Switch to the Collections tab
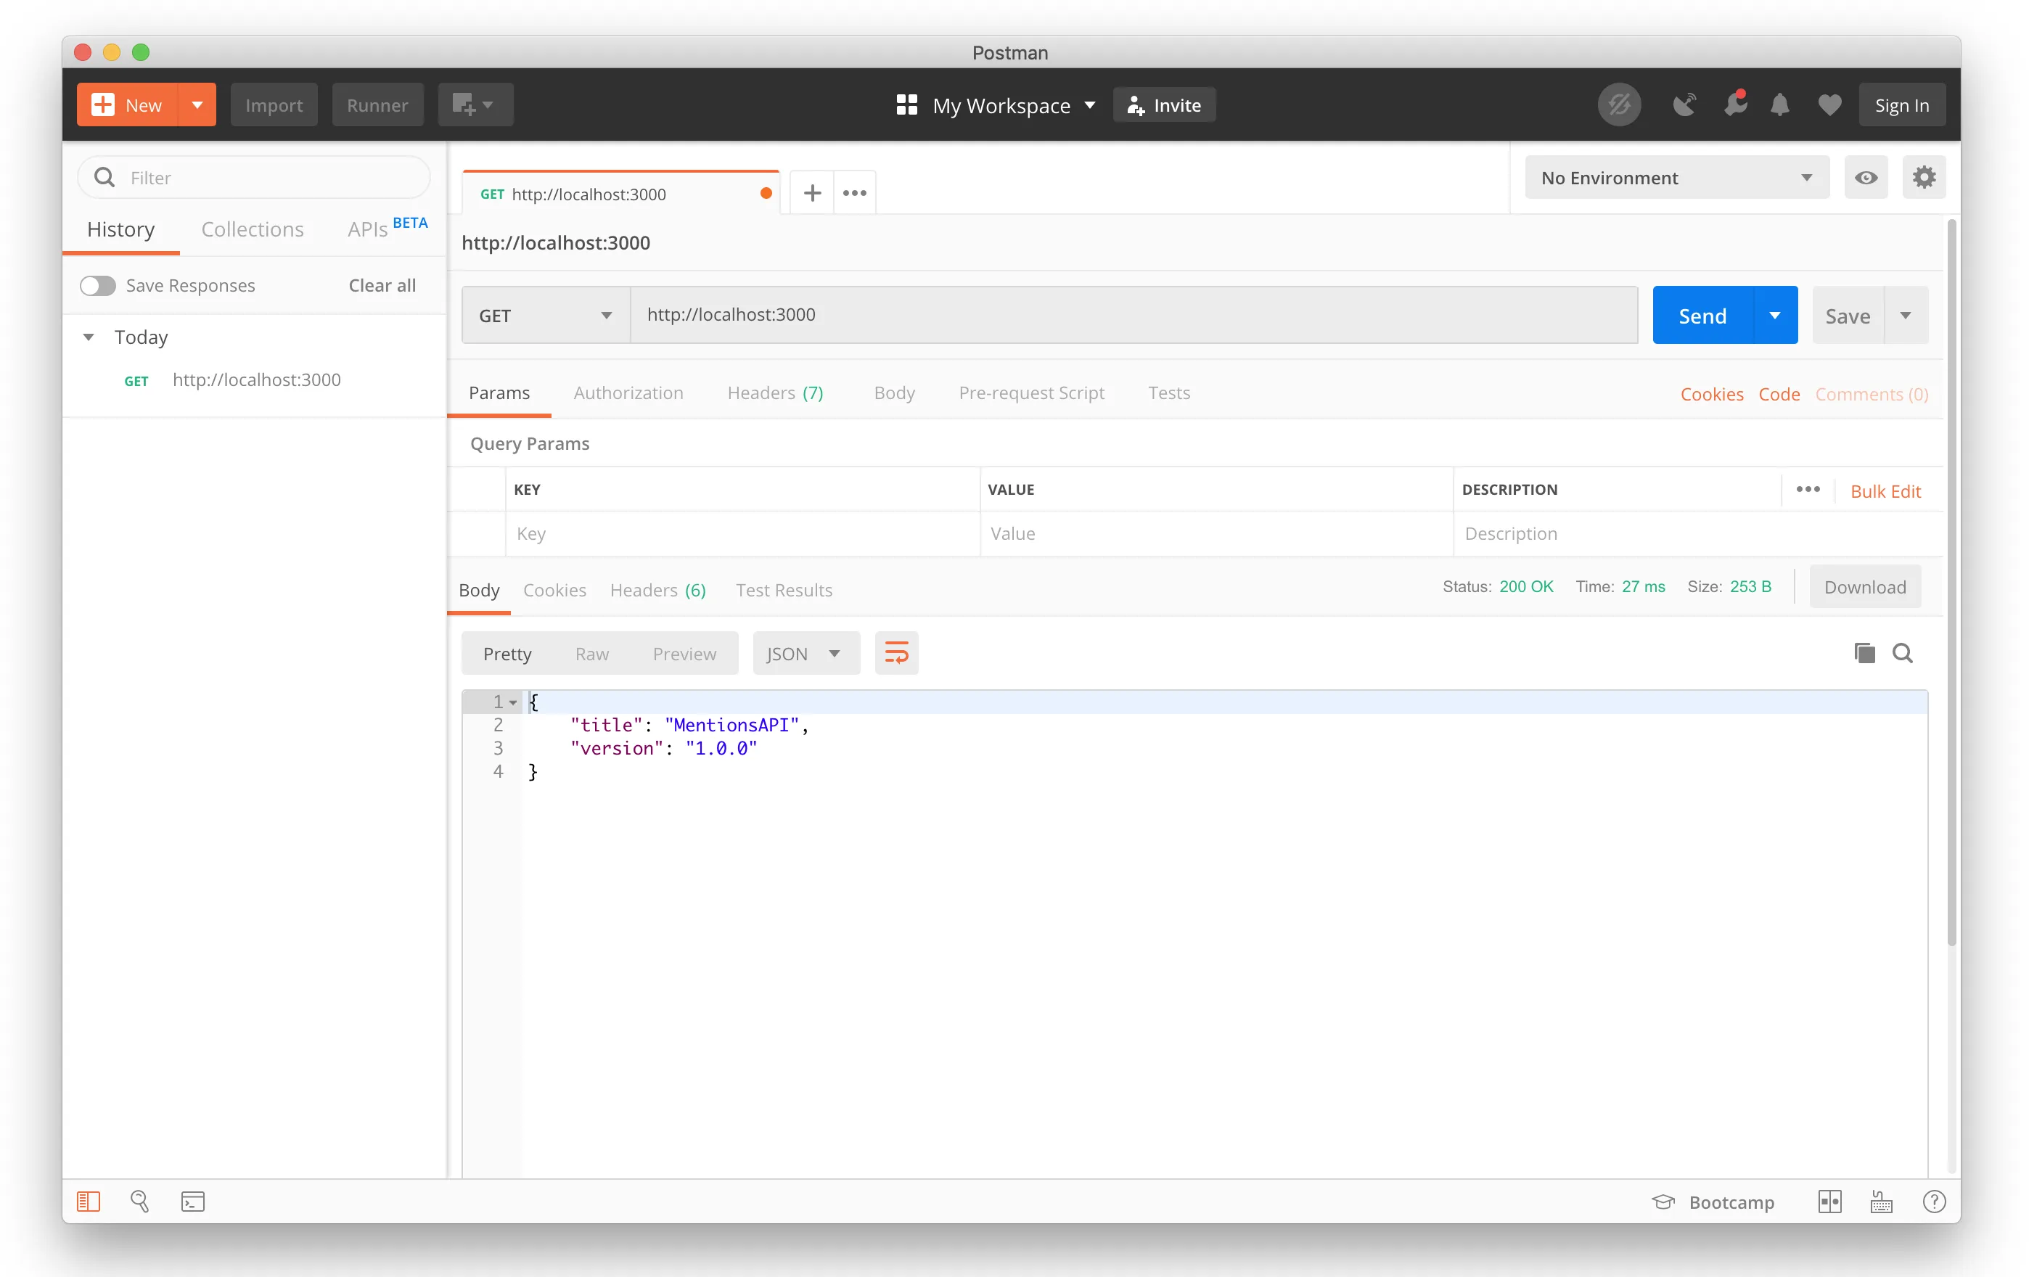Screen dimensions: 2029x1277 click(x=252, y=229)
